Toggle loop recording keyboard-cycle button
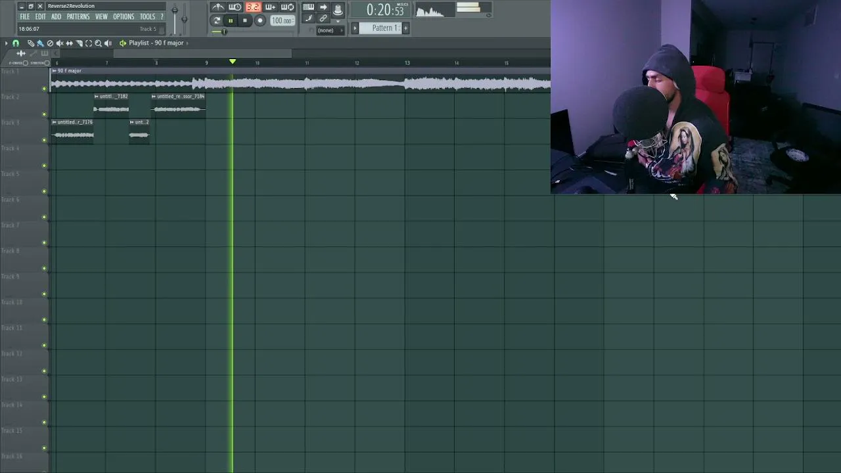 pyautogui.click(x=287, y=7)
